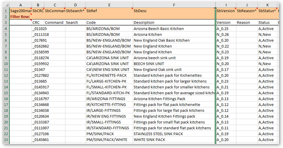Image resolution: width=283 pixels, height=148 pixels.
Task: Click code PM/SINK/PACK/WHITE
Action: tap(109, 140)
